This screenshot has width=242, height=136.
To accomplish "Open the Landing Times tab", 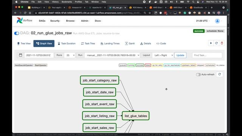I will coord(110,43).
